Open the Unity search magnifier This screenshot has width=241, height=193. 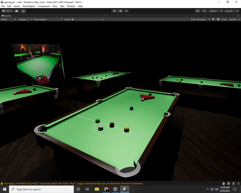click(x=204, y=11)
